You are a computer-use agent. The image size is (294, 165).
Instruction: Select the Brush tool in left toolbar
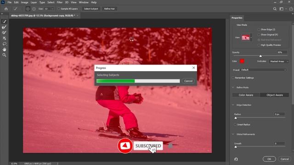click(4, 33)
